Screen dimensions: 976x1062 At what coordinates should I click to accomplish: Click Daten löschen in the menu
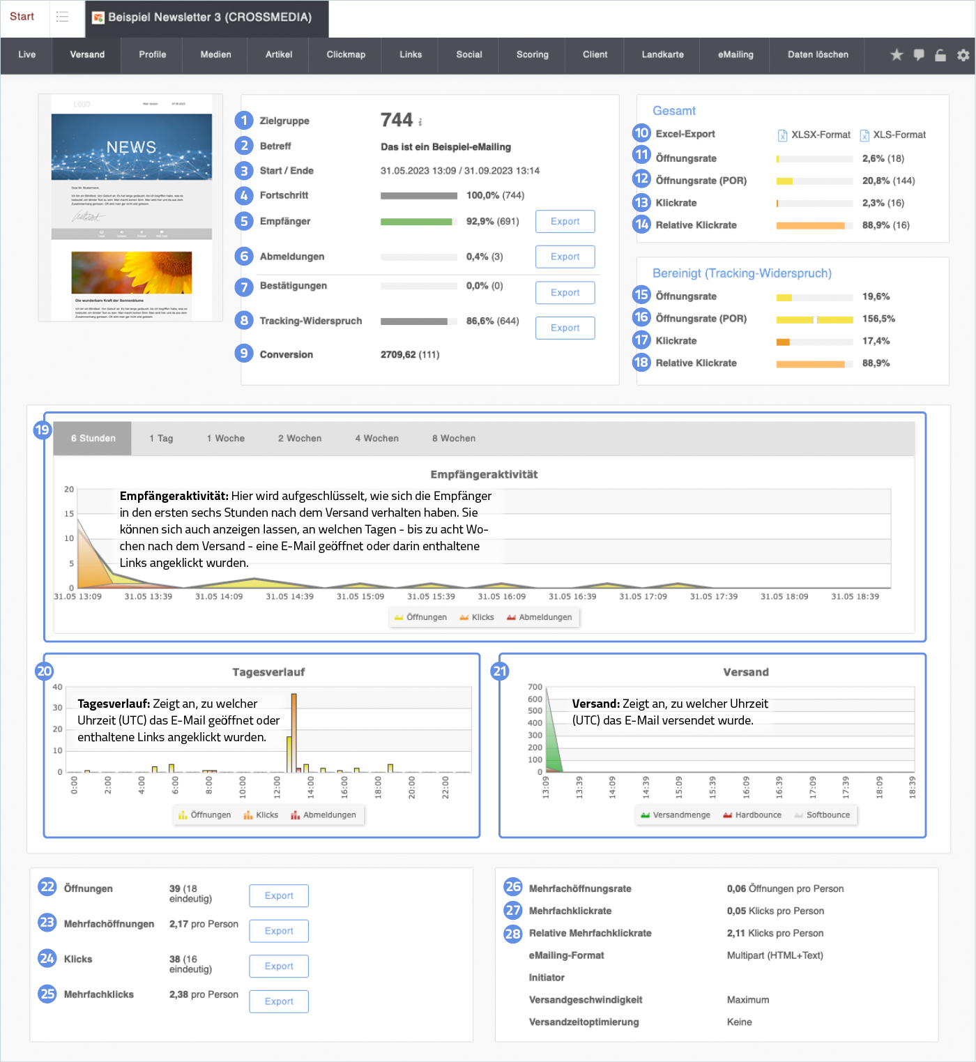pyautogui.click(x=818, y=54)
